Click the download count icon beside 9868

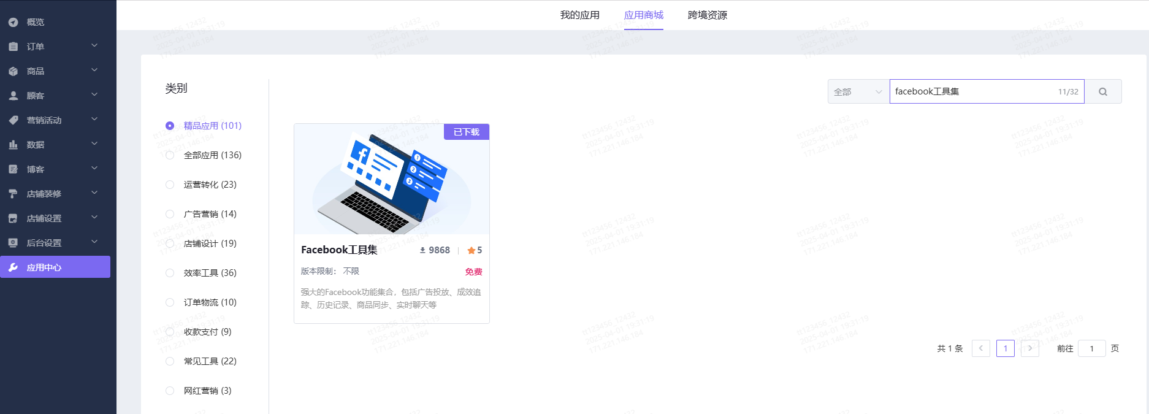pyautogui.click(x=422, y=250)
